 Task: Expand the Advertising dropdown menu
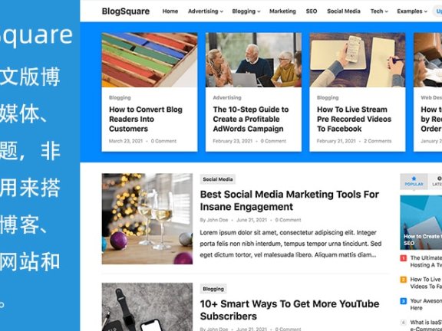(206, 11)
